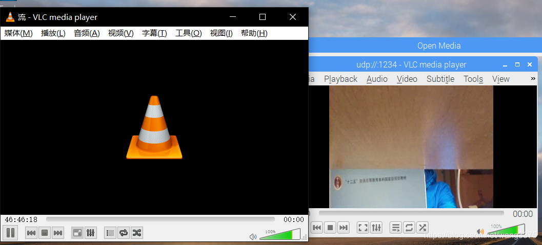The width and height of the screenshot is (542, 245).
Task: Expand the menu overflow chevron in udp VLC window
Action: coord(533,79)
